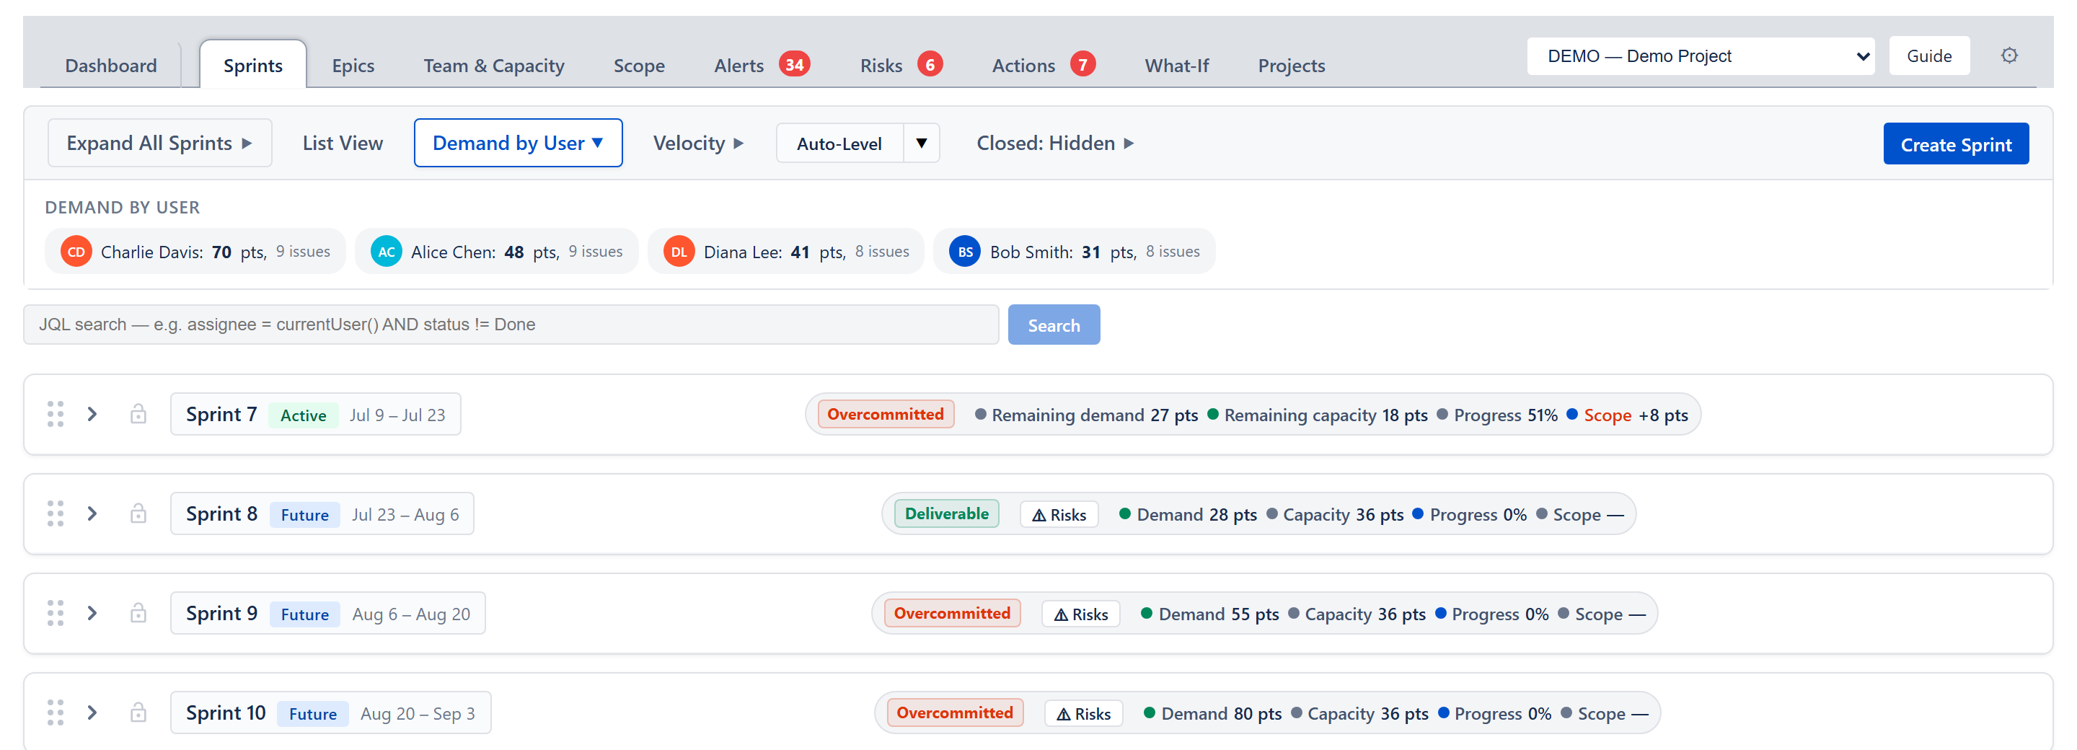Click the Sprint 7 title
This screenshot has width=2077, height=750.
(221, 415)
